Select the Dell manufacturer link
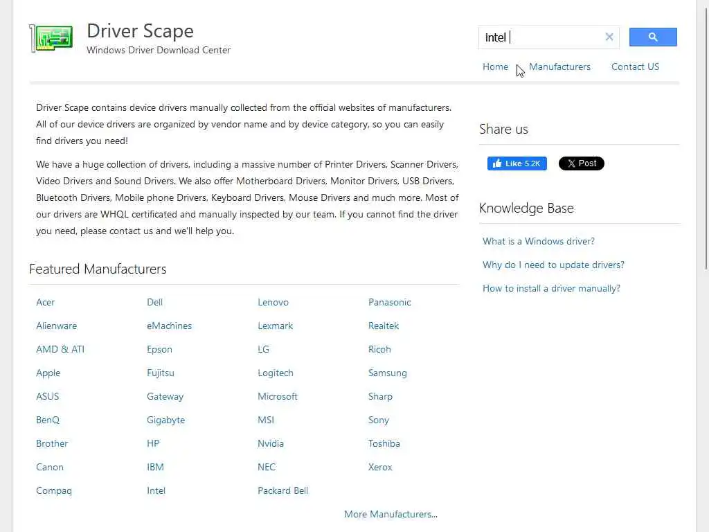This screenshot has width=709, height=532. pyautogui.click(x=154, y=302)
